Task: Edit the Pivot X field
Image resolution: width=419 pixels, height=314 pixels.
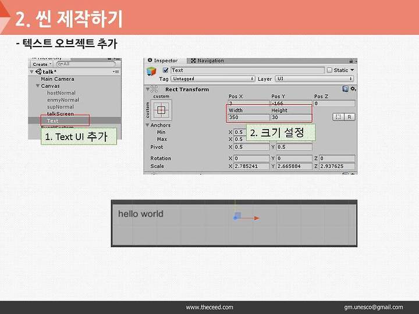Action: 251,147
